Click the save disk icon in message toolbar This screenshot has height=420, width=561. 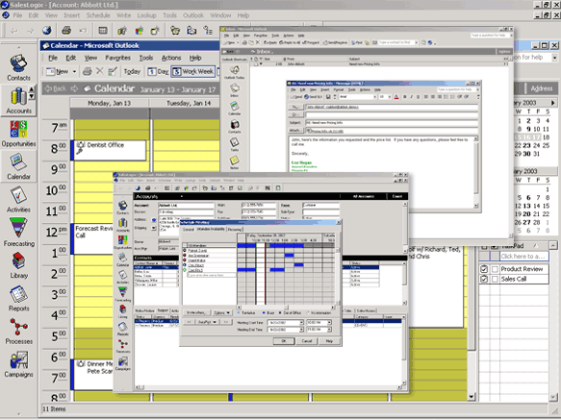pyautogui.click(x=328, y=97)
